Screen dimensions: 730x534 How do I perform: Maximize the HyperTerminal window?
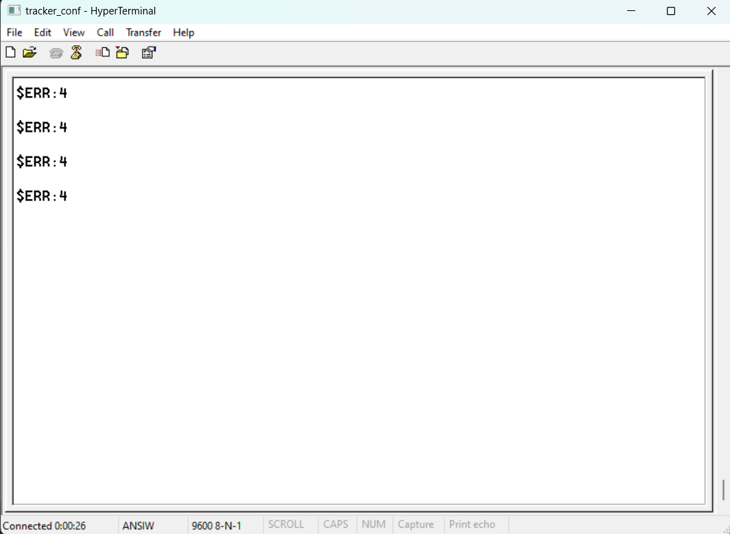click(671, 11)
